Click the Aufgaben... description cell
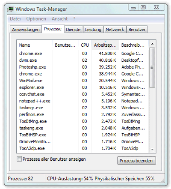This screenshot has width=171, height=189. click(133, 128)
